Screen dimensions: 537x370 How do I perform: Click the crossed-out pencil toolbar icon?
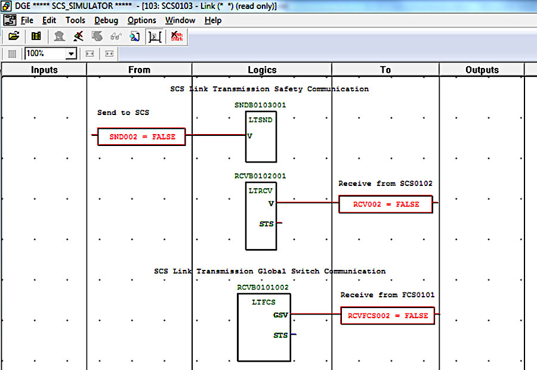pos(78,36)
